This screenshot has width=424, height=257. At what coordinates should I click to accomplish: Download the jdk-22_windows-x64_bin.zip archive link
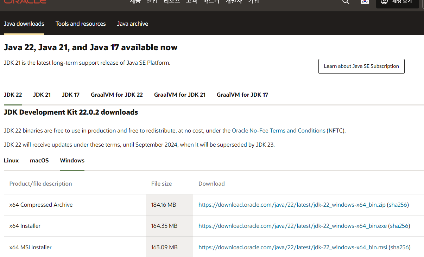point(292,205)
